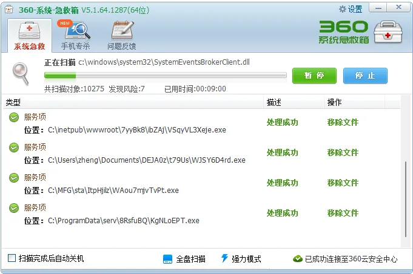This screenshot has height=274, width=413.
Task: Click green check for WJSY6D4rd.exe row
Action: click(14, 148)
